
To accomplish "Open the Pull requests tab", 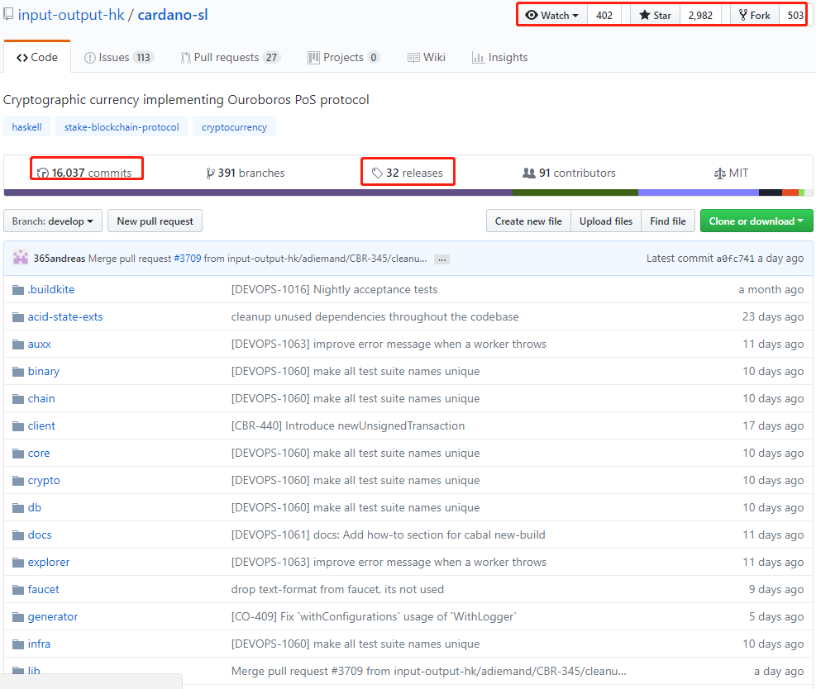I will pyautogui.click(x=231, y=57).
